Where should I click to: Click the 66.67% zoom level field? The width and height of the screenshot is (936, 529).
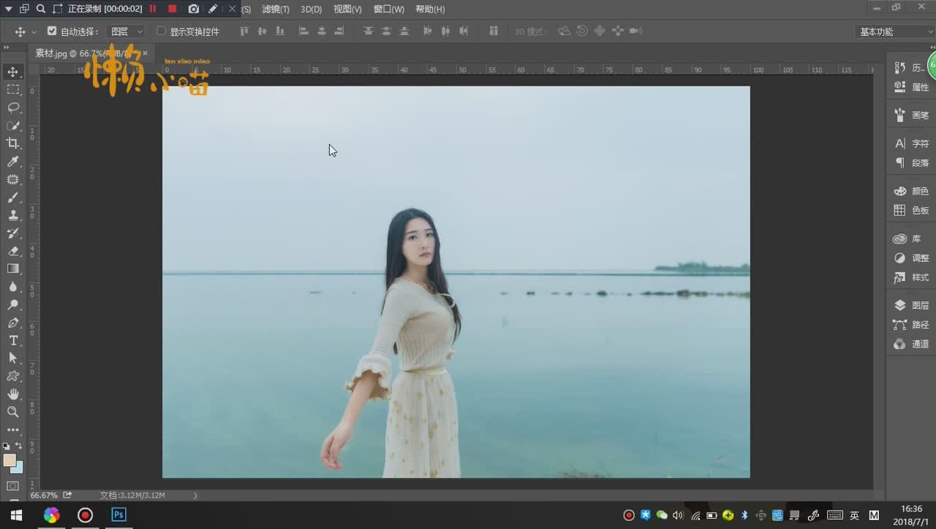[44, 495]
